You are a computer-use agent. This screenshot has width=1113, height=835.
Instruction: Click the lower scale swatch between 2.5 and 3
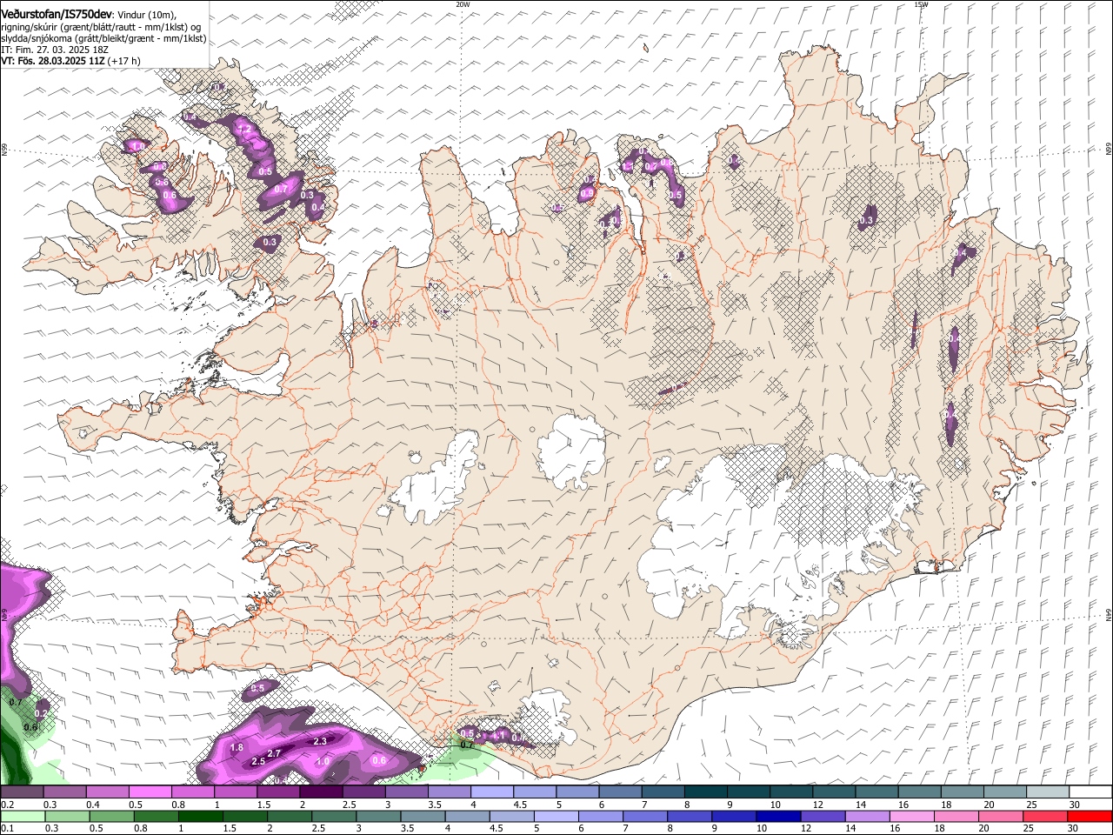[334, 816]
